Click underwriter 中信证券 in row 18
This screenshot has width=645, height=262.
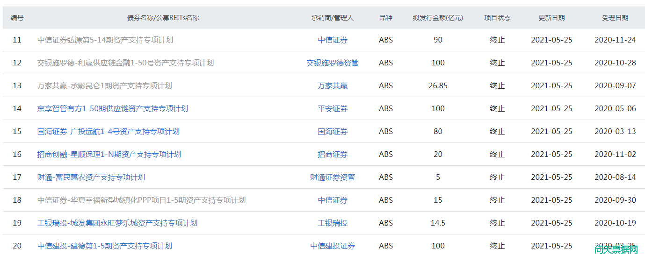(333, 200)
